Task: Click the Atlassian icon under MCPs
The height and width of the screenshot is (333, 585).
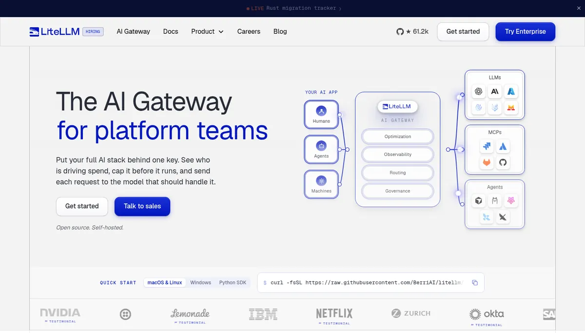Action: [x=503, y=146]
